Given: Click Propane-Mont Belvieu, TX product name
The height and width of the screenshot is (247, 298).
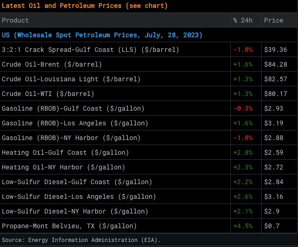Looking at the screenshot, I should click(x=69, y=226).
